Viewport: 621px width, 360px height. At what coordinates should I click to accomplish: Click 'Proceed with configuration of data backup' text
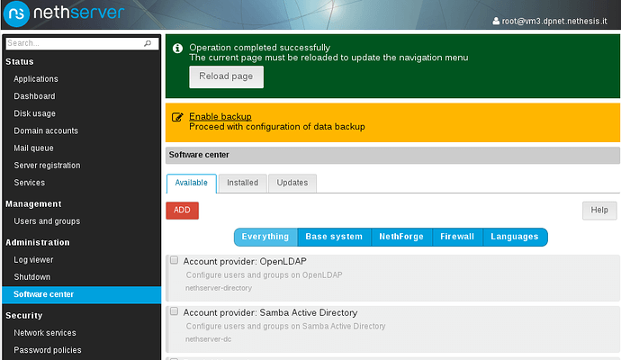pyautogui.click(x=277, y=127)
